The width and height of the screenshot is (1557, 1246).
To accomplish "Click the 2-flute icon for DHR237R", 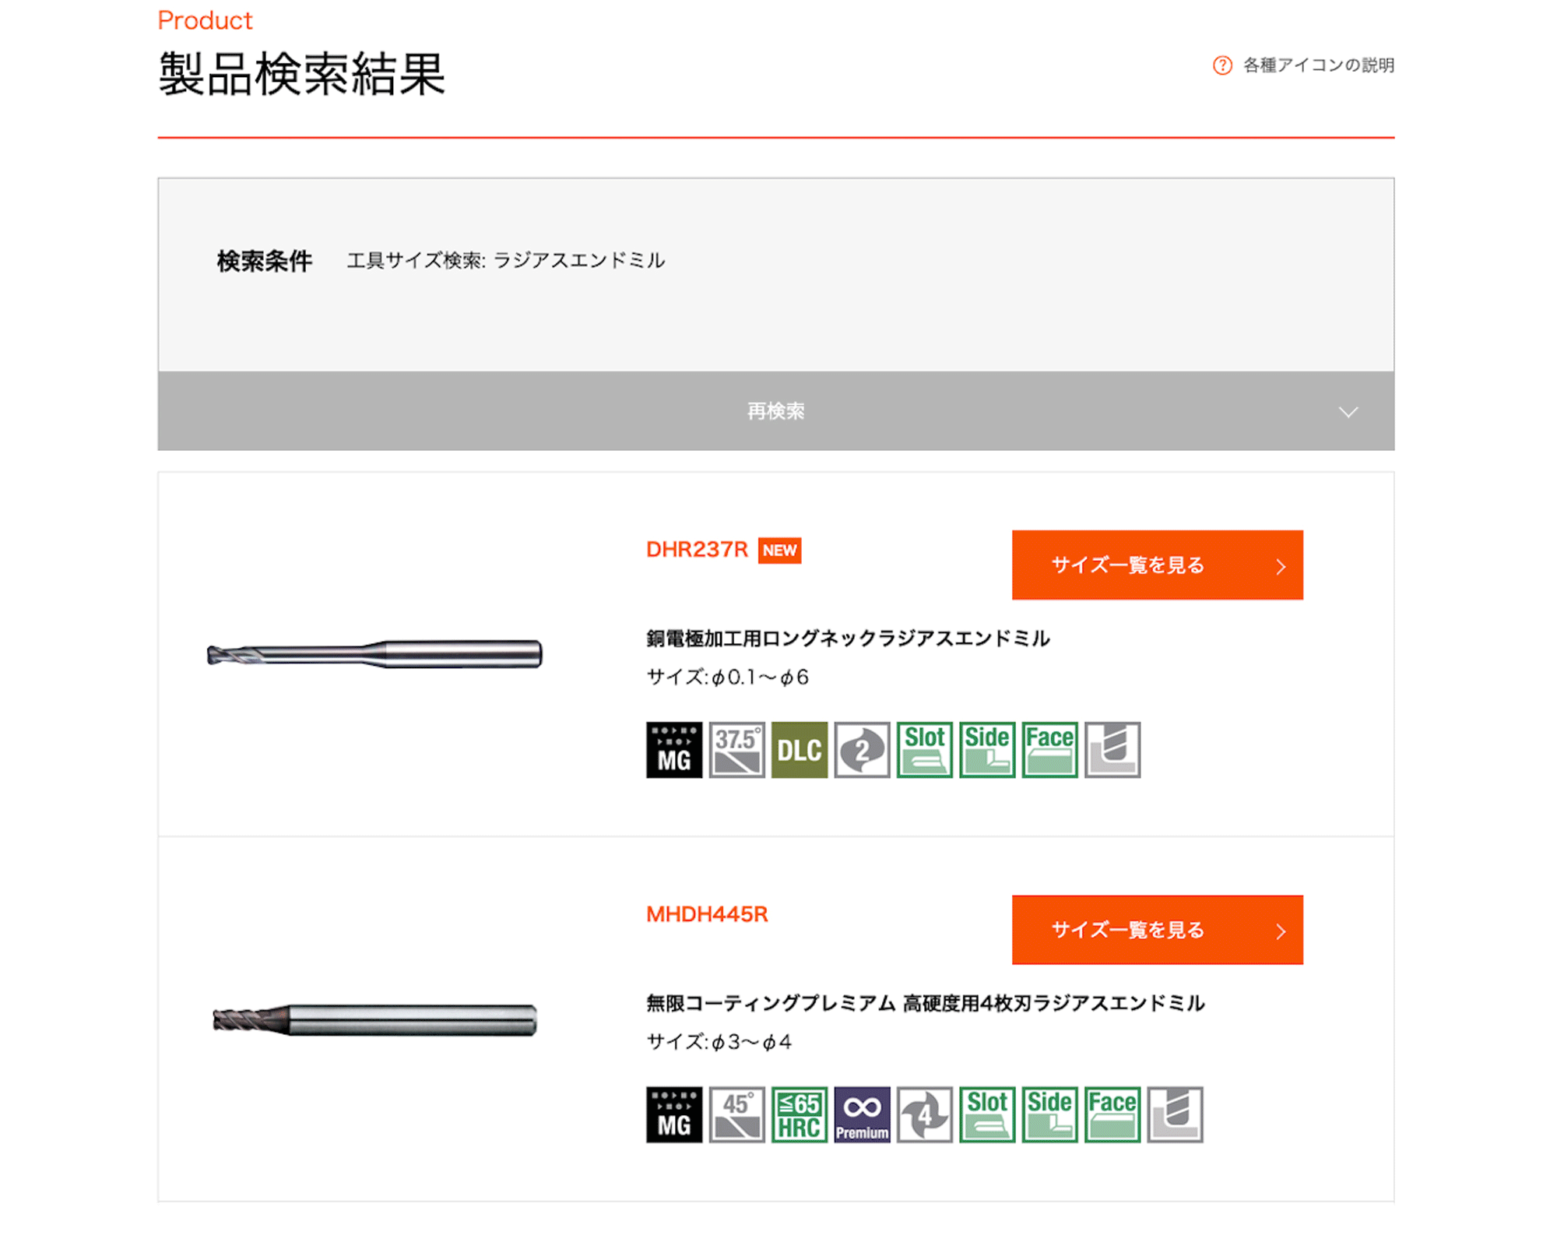I will pos(862,749).
